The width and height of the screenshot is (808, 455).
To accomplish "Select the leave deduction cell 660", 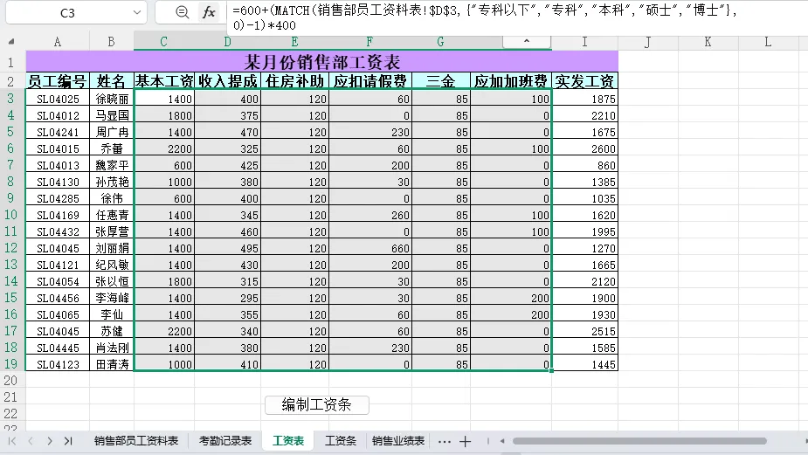I will pos(370,248).
